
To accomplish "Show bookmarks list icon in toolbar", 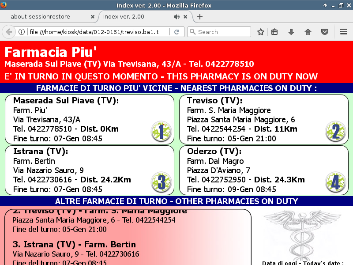I will [274, 32].
